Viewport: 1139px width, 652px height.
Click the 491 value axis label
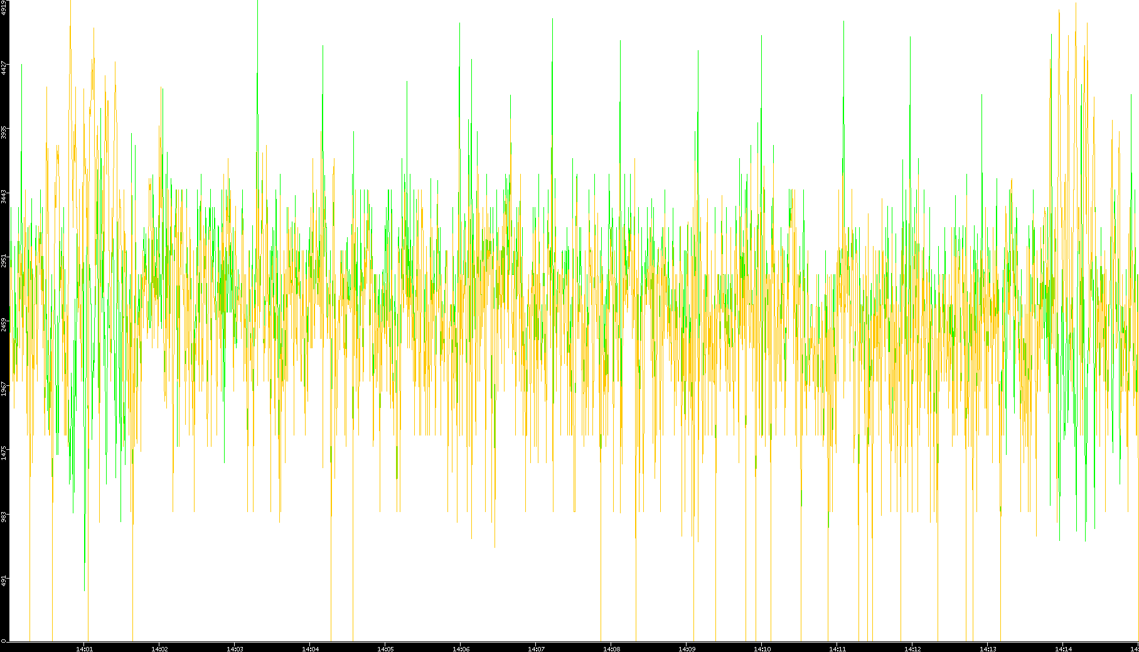pos(4,580)
